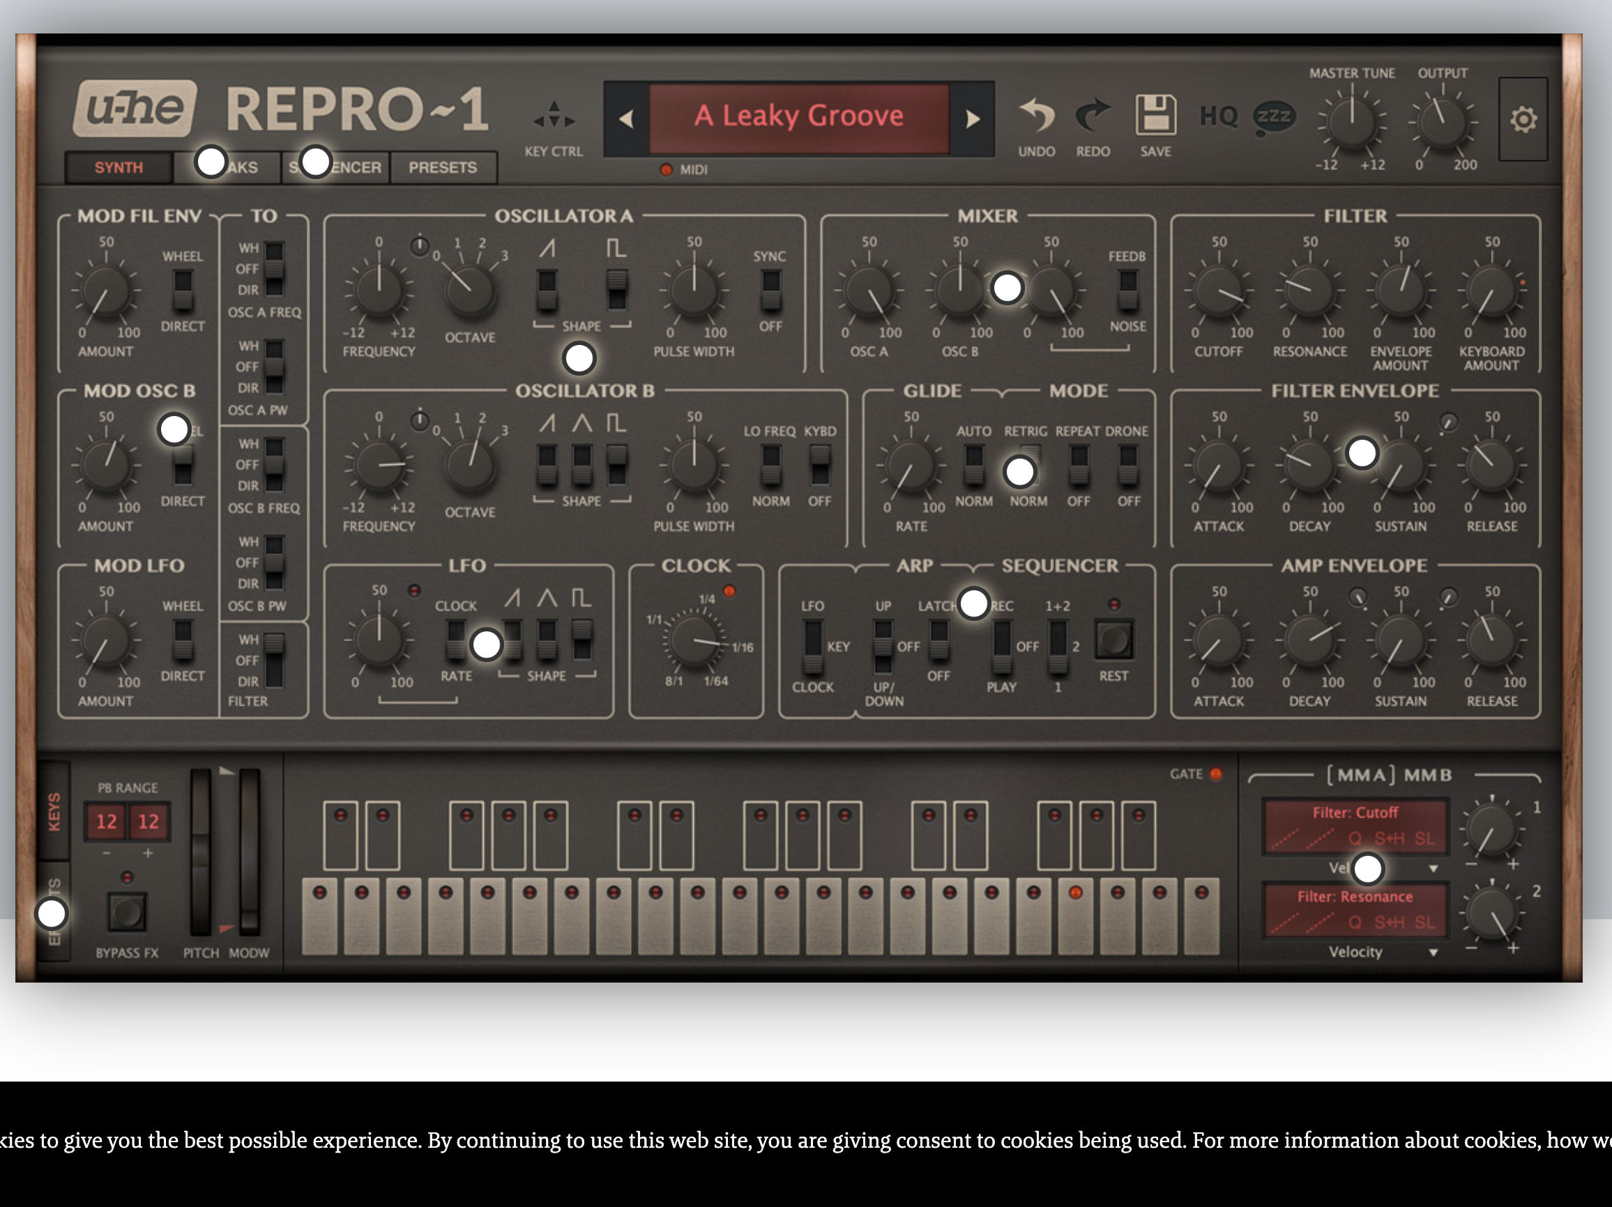The width and height of the screenshot is (1612, 1207).
Task: Select the MMB matrix label
Action: click(x=1428, y=775)
